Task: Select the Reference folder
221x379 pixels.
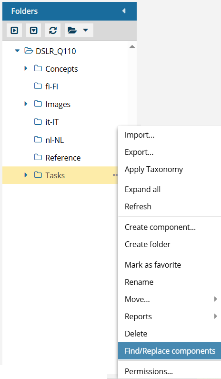Action: tap(63, 158)
